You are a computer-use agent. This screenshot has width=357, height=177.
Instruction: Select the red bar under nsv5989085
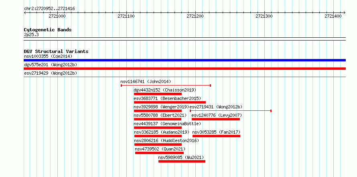pos(182,161)
